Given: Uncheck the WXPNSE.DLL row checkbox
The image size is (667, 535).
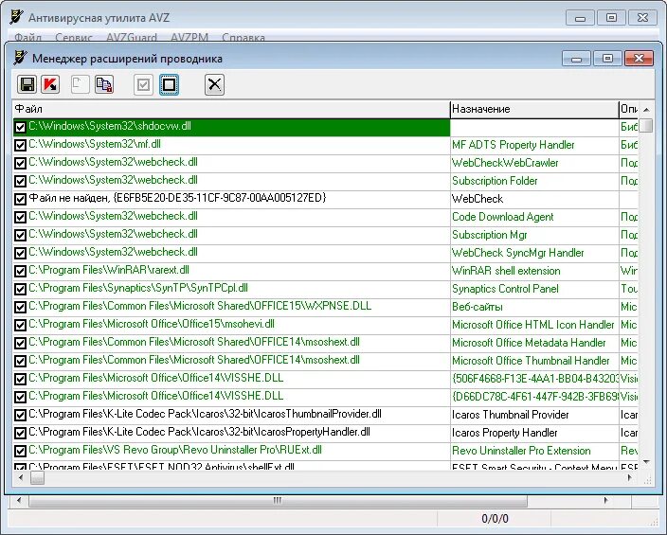Looking at the screenshot, I should (20, 307).
